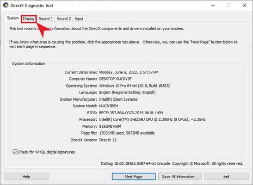
Task: Exit the diagnostic tool
Action: [x=226, y=177]
